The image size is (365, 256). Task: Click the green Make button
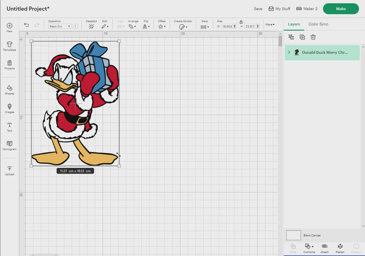click(341, 9)
